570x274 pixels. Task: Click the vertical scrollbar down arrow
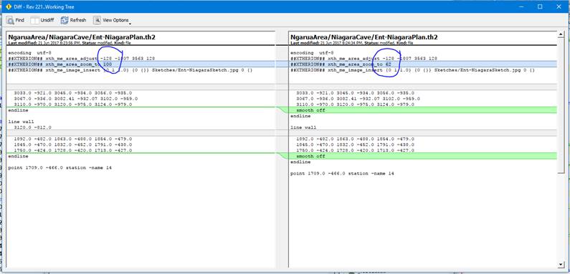point(561,265)
